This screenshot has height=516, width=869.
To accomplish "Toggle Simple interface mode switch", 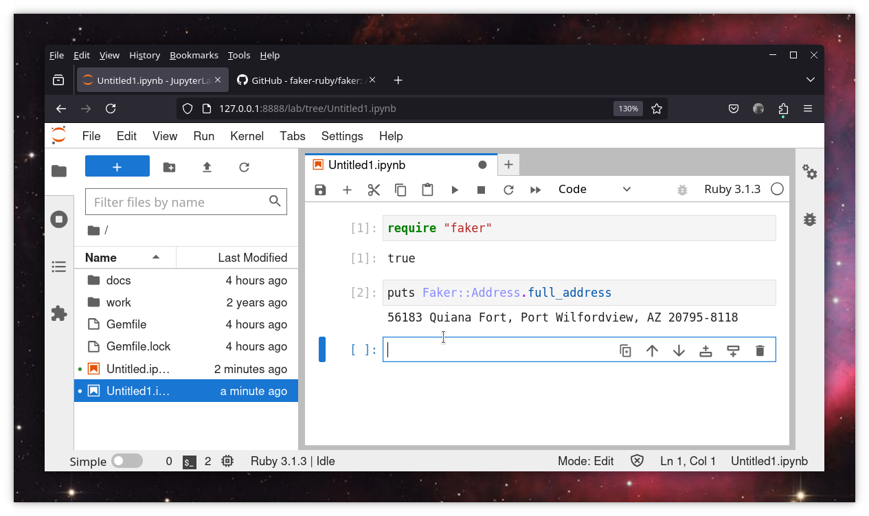I will [x=126, y=461].
